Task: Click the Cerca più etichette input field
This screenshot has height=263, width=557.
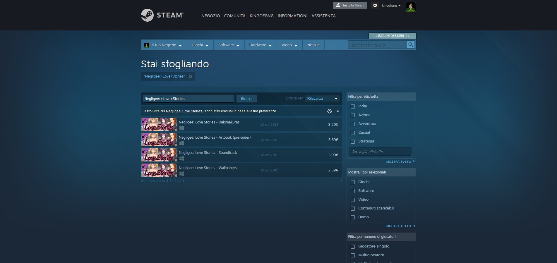Action: pyautogui.click(x=380, y=152)
